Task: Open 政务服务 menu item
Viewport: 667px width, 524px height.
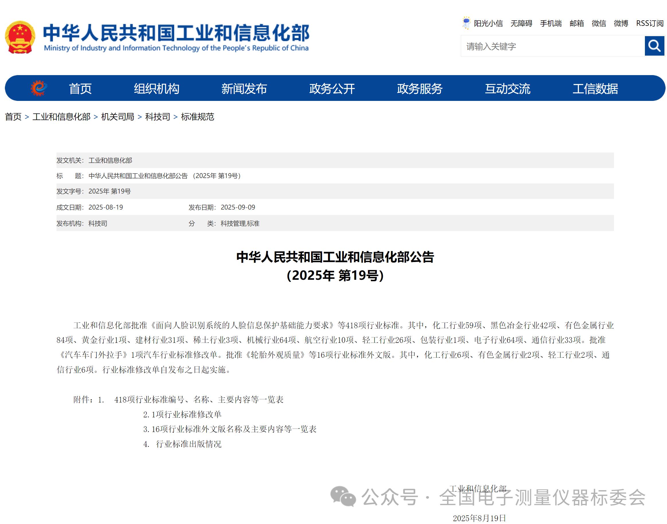Action: pyautogui.click(x=420, y=88)
